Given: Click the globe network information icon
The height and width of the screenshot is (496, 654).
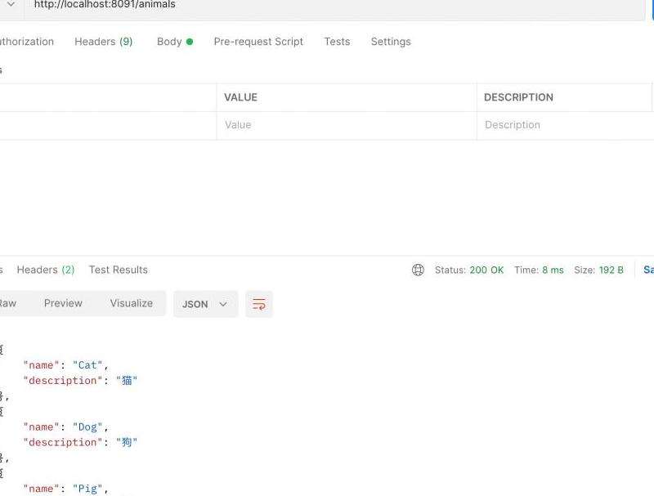Looking at the screenshot, I should click(x=418, y=270).
